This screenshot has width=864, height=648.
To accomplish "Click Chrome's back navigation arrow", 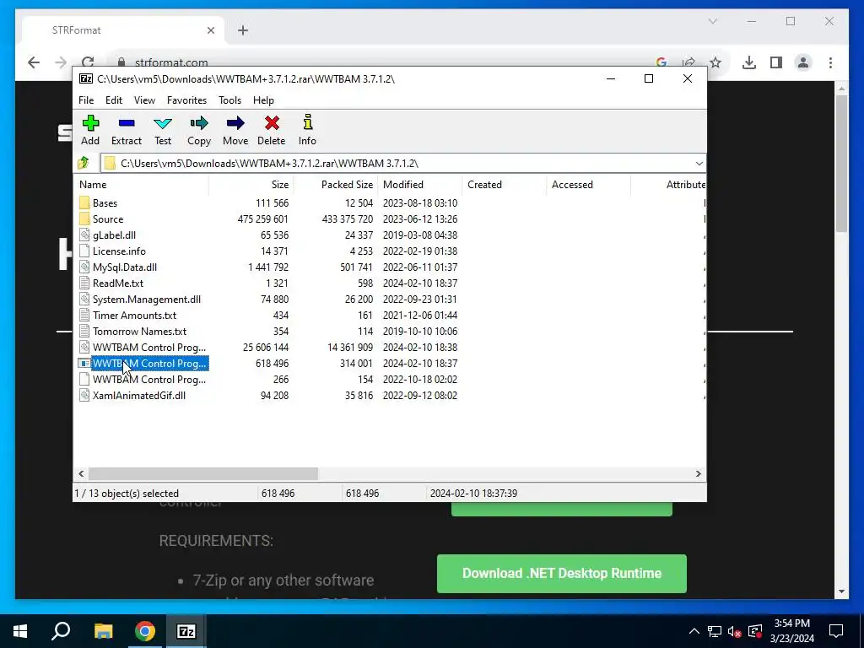I will coord(34,62).
